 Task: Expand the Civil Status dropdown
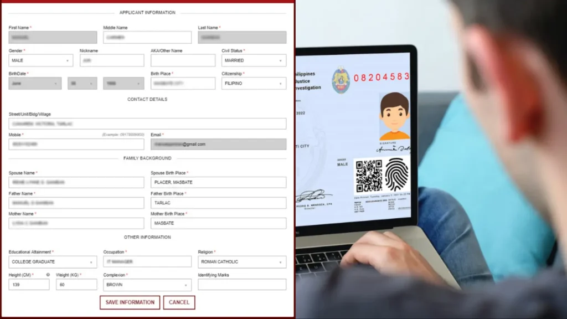(x=254, y=60)
